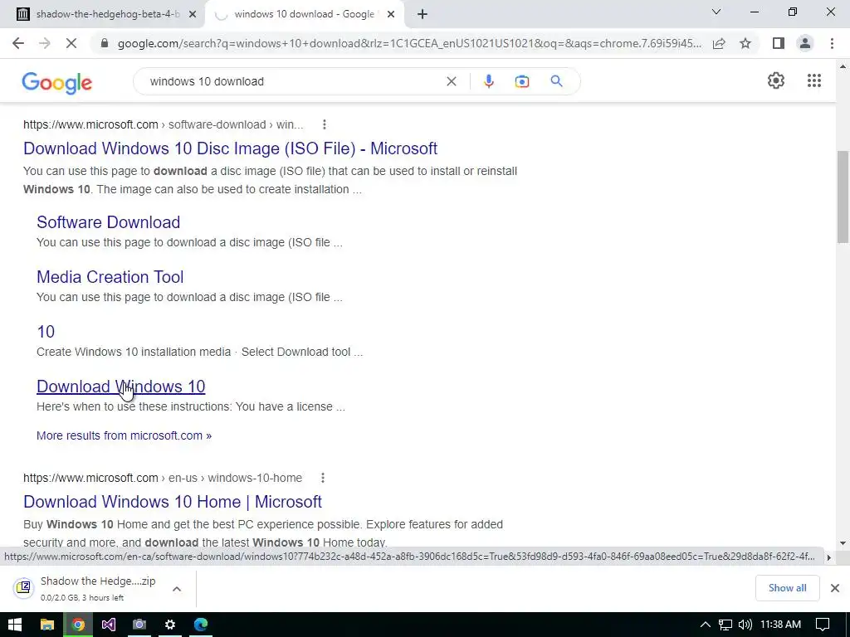Open the Camera app from taskbar
This screenshot has height=637, width=850.
point(139,625)
